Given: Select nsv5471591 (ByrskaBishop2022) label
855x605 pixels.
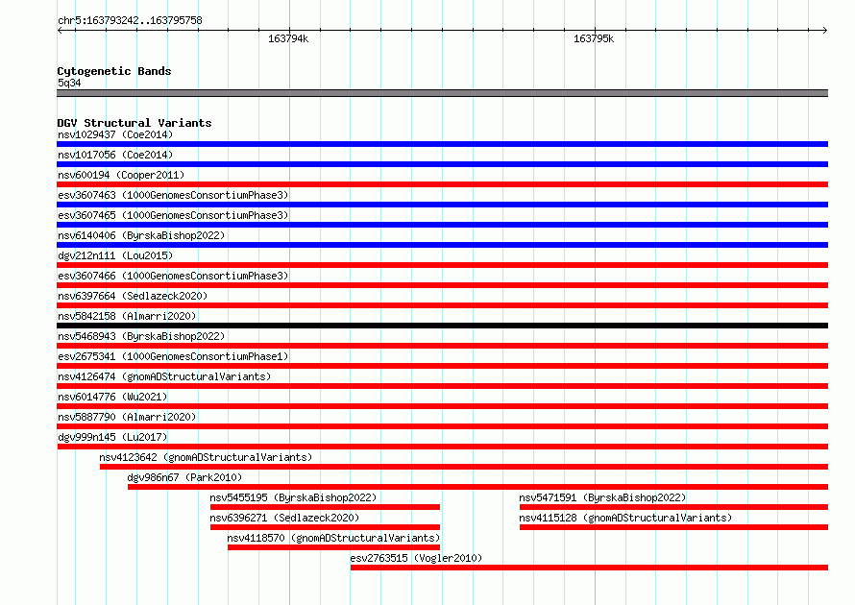Looking at the screenshot, I should tap(602, 497).
